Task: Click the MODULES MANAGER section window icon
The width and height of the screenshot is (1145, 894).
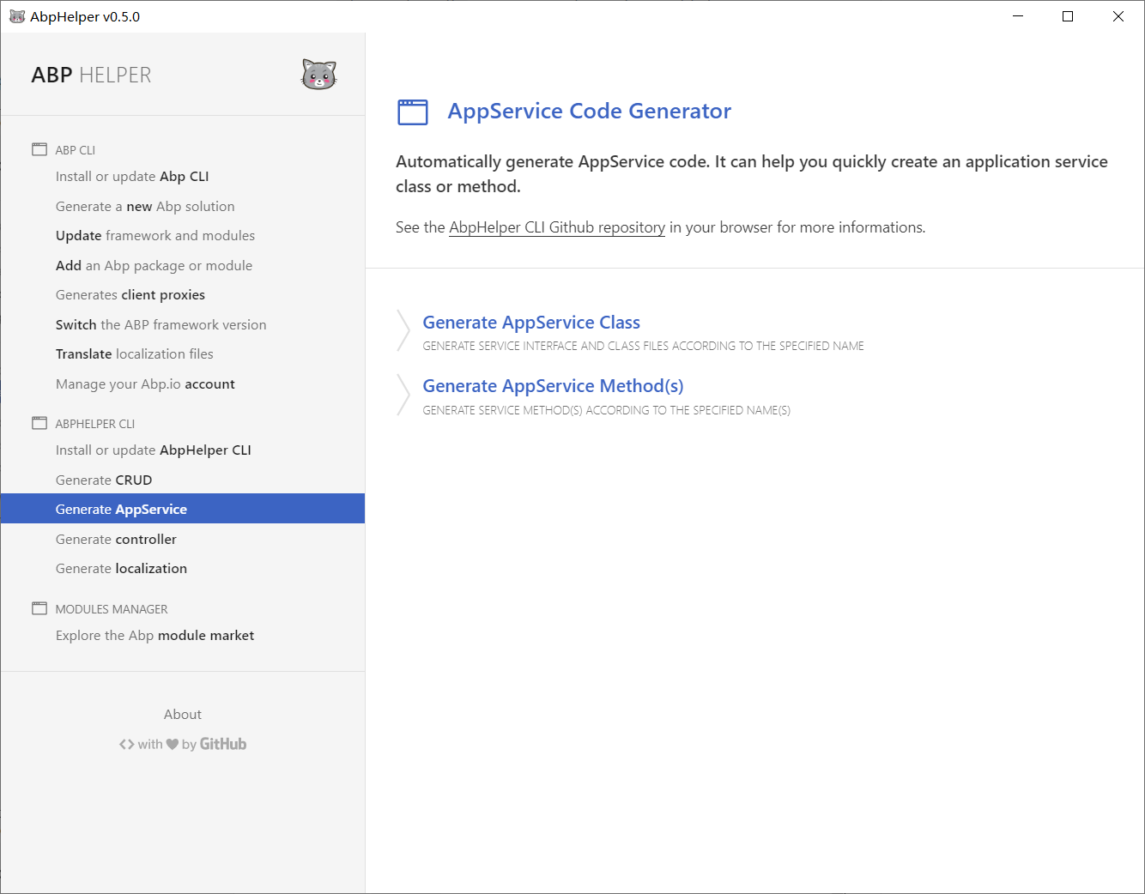Action: 39,608
